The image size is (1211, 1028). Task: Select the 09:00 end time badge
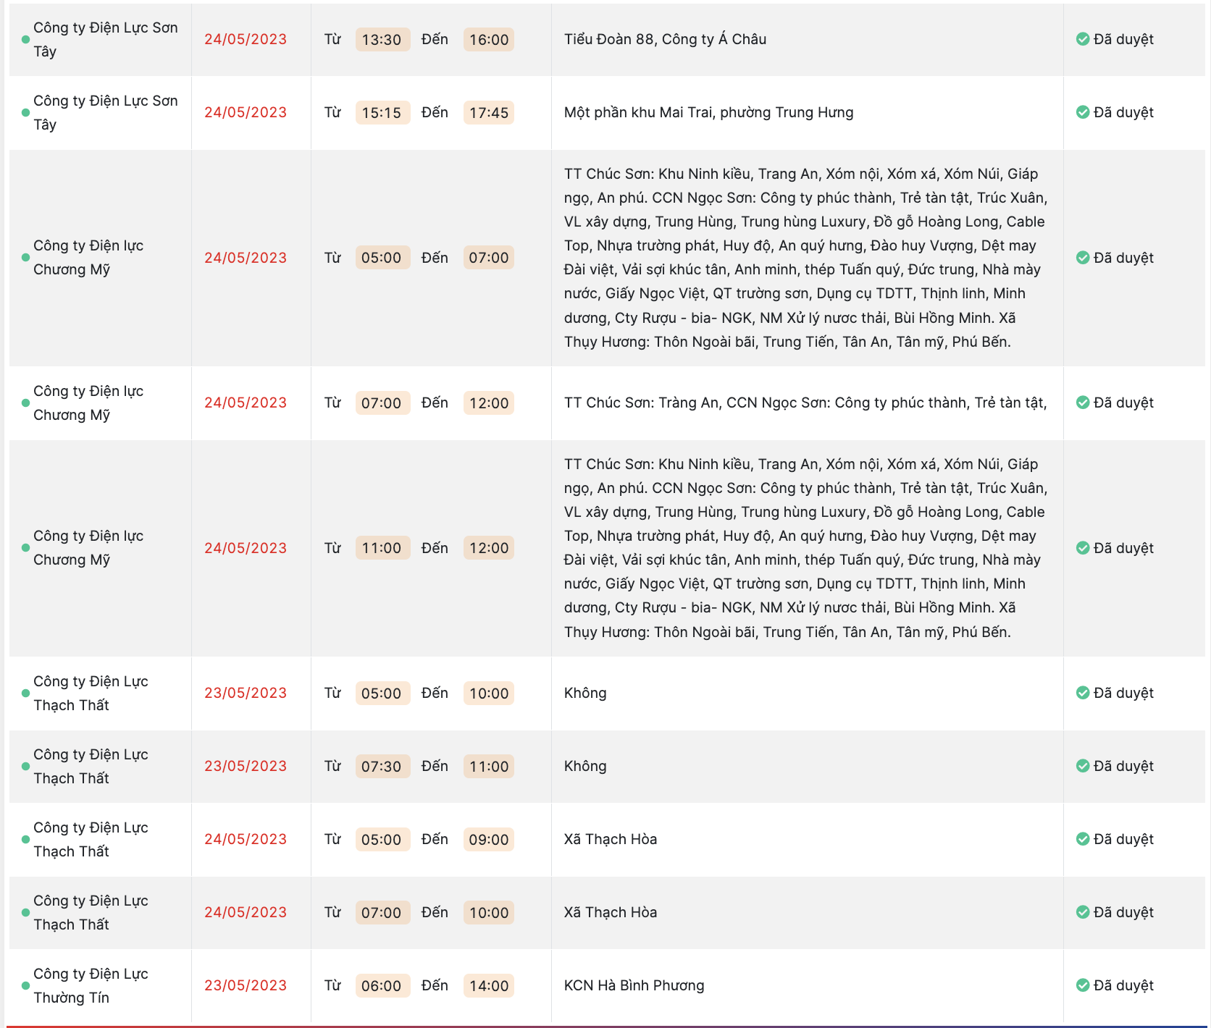(489, 840)
